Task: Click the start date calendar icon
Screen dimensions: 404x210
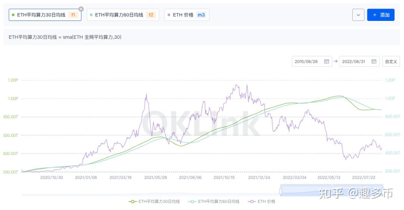Action: 327,62
